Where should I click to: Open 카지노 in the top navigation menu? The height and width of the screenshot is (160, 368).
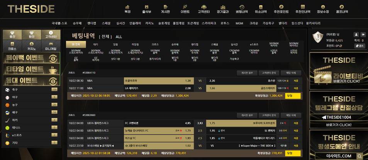[149, 23]
